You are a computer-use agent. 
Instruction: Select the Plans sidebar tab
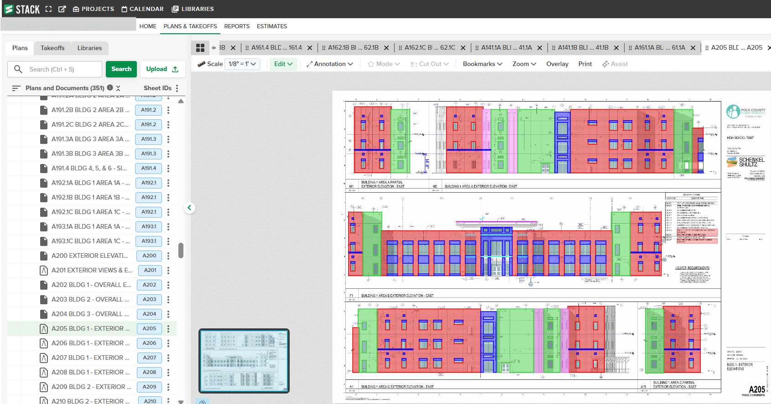point(20,48)
